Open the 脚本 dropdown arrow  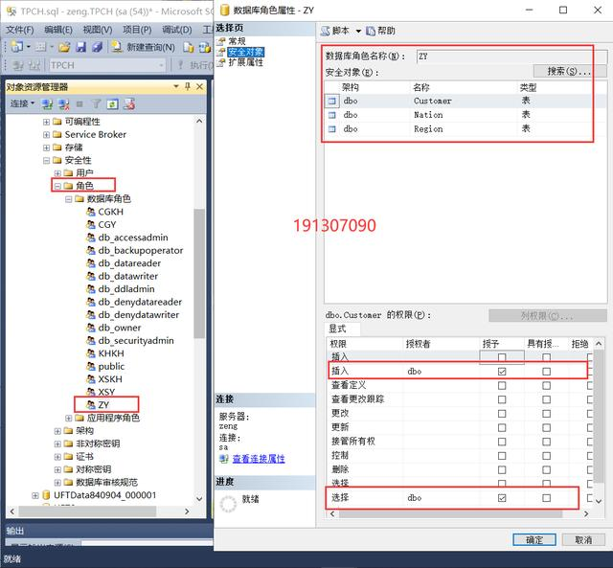[358, 31]
